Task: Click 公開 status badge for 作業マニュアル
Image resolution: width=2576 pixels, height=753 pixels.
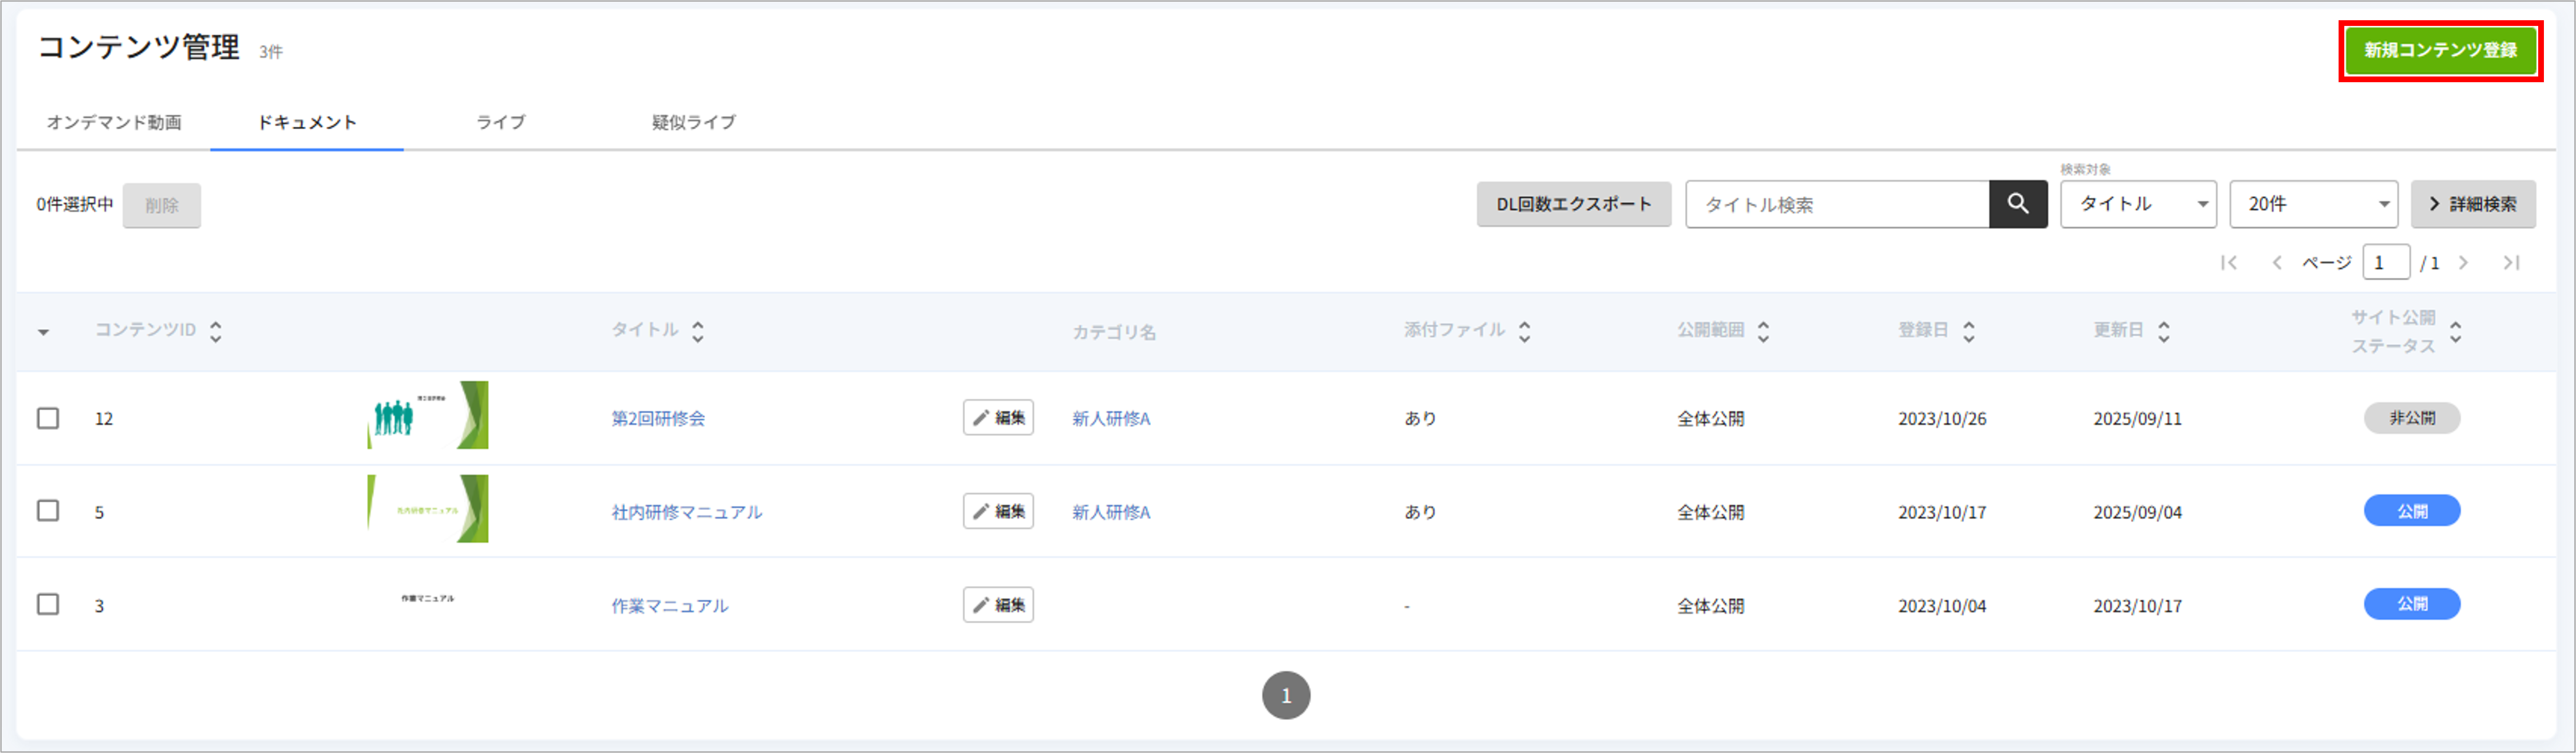Action: (2412, 604)
